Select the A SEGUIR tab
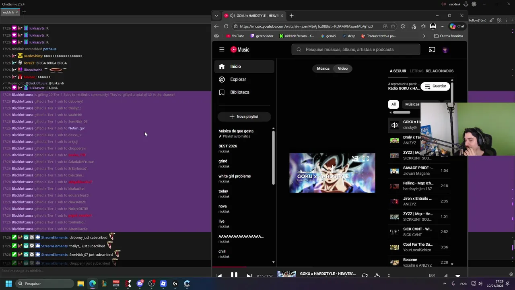The image size is (515, 290). pos(398,71)
